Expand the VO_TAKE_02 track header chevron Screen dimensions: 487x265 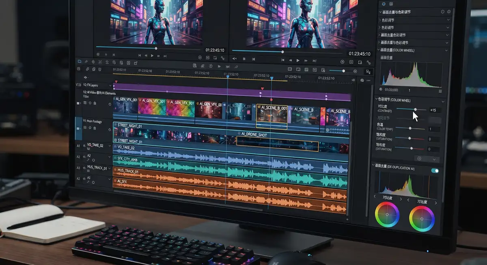110,145
